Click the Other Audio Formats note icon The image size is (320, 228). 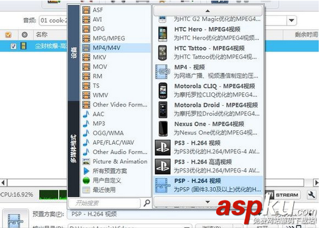tap(86, 152)
